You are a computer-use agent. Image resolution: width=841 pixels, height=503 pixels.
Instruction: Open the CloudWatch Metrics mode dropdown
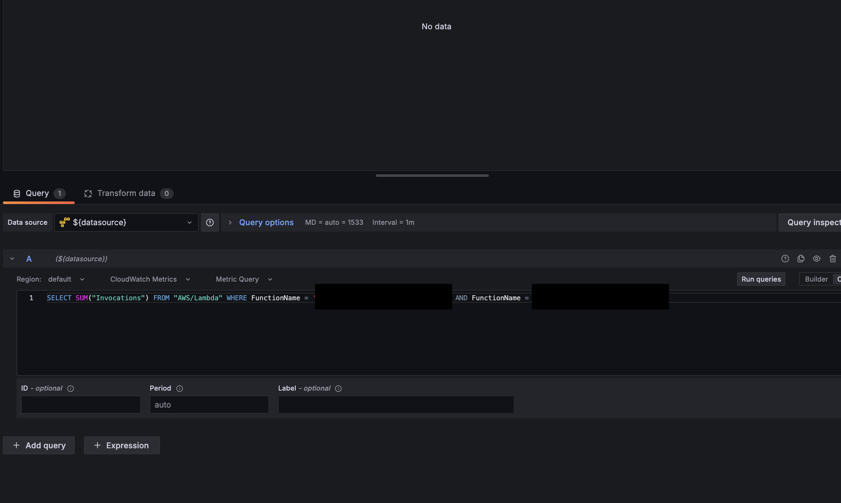(150, 279)
